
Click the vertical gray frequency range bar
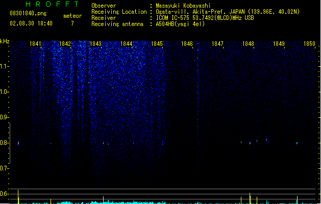click(10, 143)
